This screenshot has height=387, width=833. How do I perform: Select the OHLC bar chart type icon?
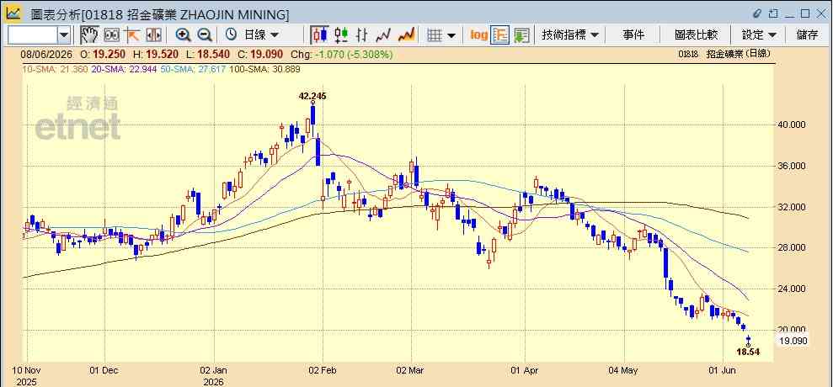(x=362, y=35)
